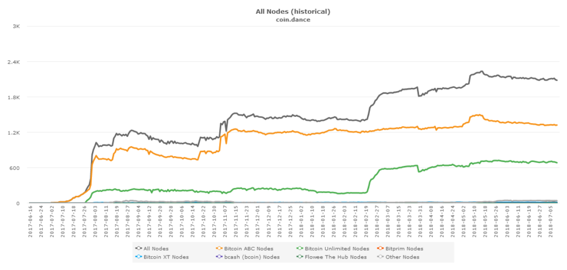This screenshot has height=270, width=567.
Task: Click the coin.dance subtitle link
Action: pyautogui.click(x=293, y=20)
